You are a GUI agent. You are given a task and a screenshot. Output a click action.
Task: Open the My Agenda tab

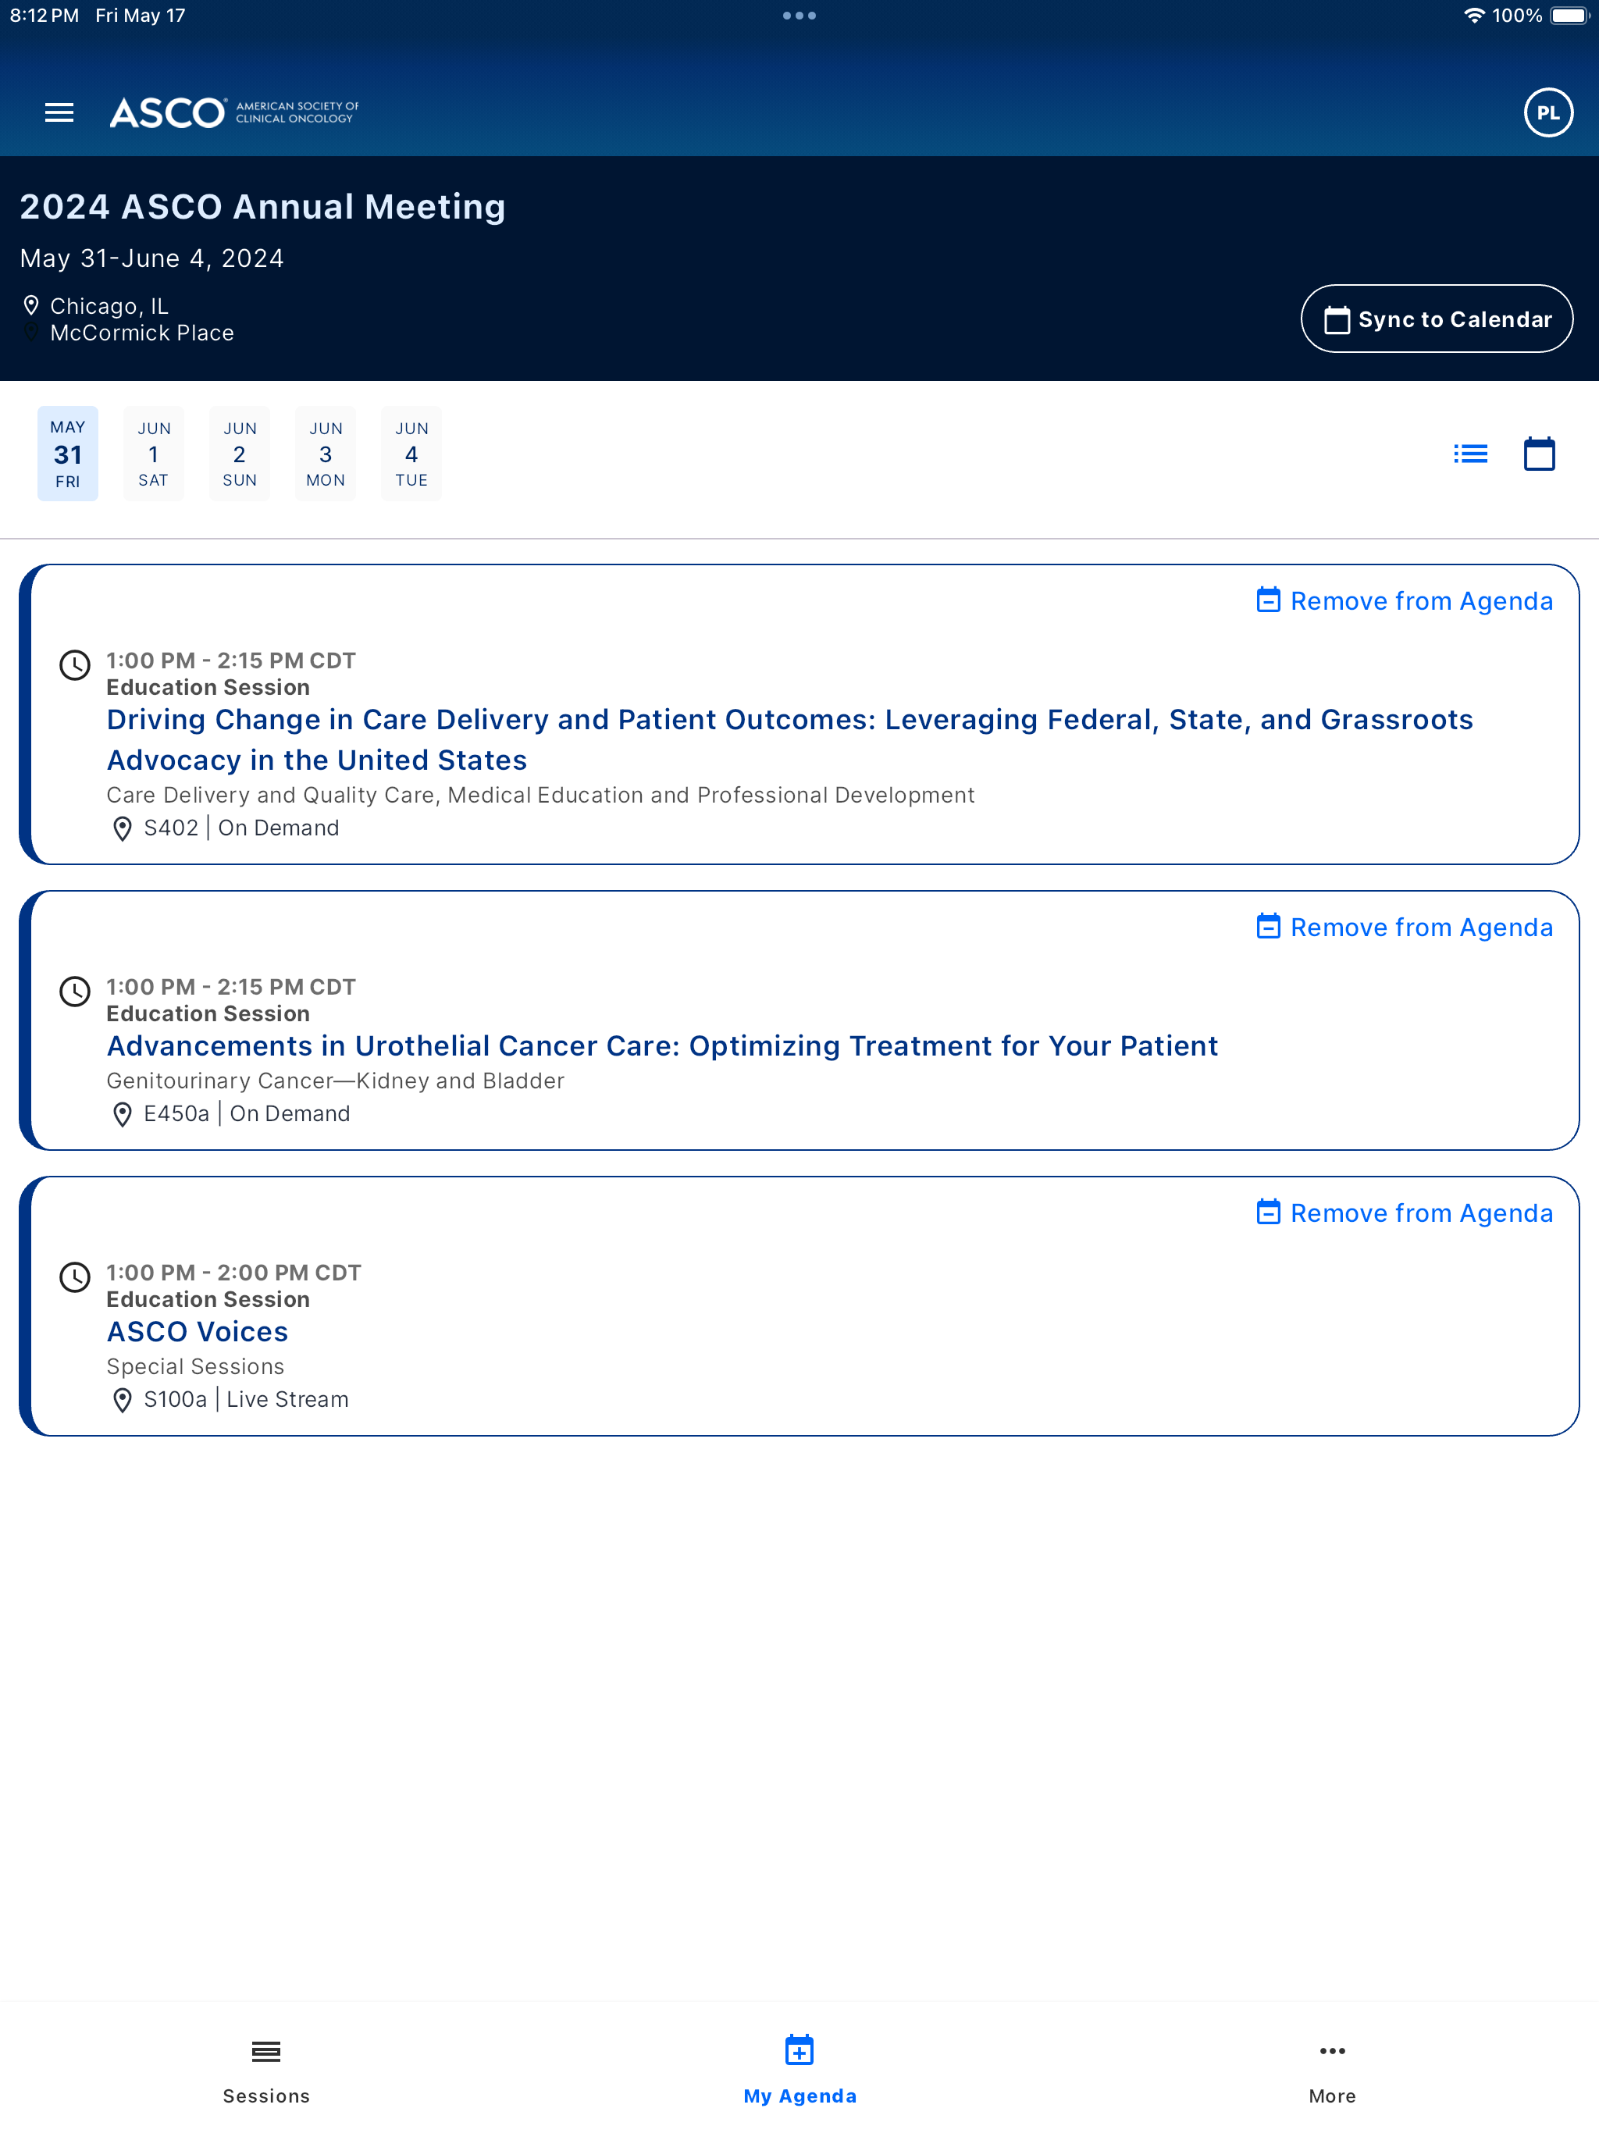pyautogui.click(x=799, y=2071)
